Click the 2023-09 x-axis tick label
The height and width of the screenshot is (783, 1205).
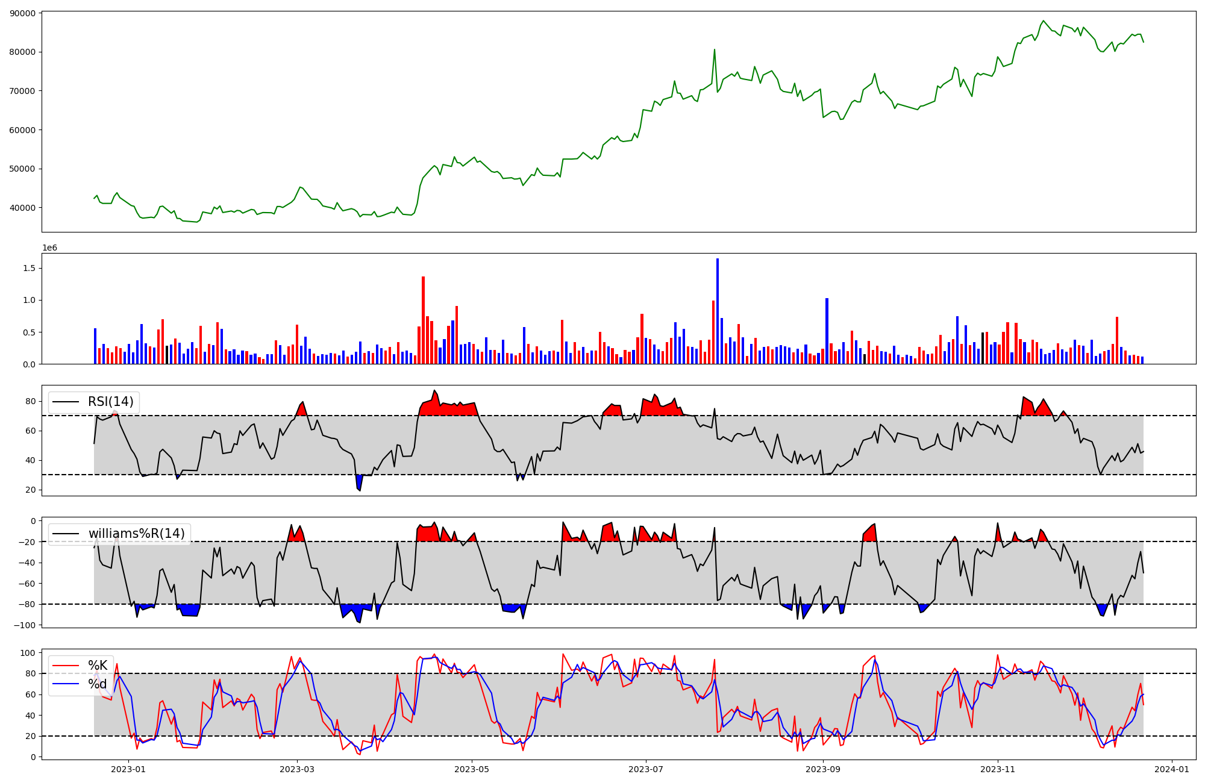point(823,769)
